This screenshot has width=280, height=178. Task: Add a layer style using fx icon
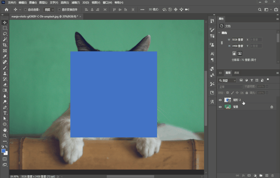243,175
